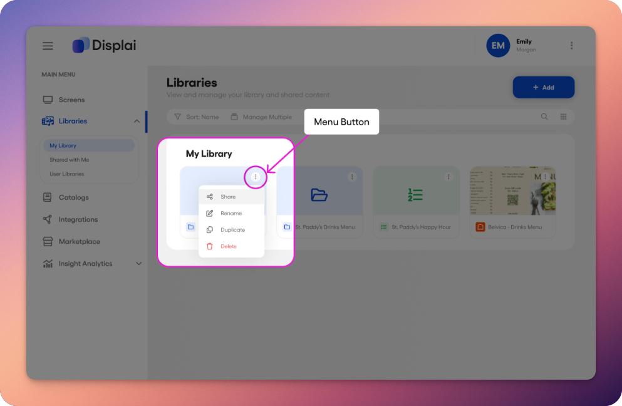Open the hamburger menu icon
Screen dimensions: 622x406
coord(48,46)
